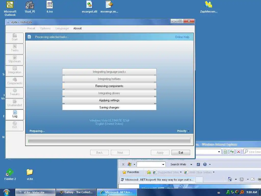Select the Stud_PE desktop shortcut
The width and height of the screenshot is (261, 196).
(x=30, y=7)
